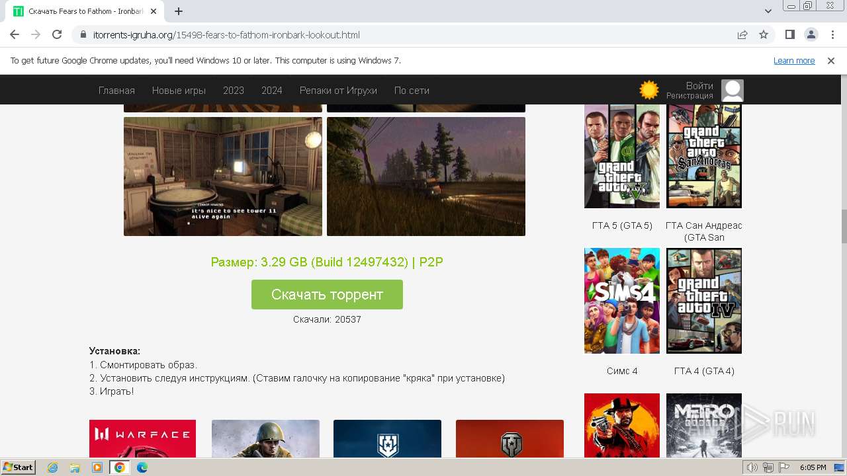Open Новые игры menu item

point(179,91)
